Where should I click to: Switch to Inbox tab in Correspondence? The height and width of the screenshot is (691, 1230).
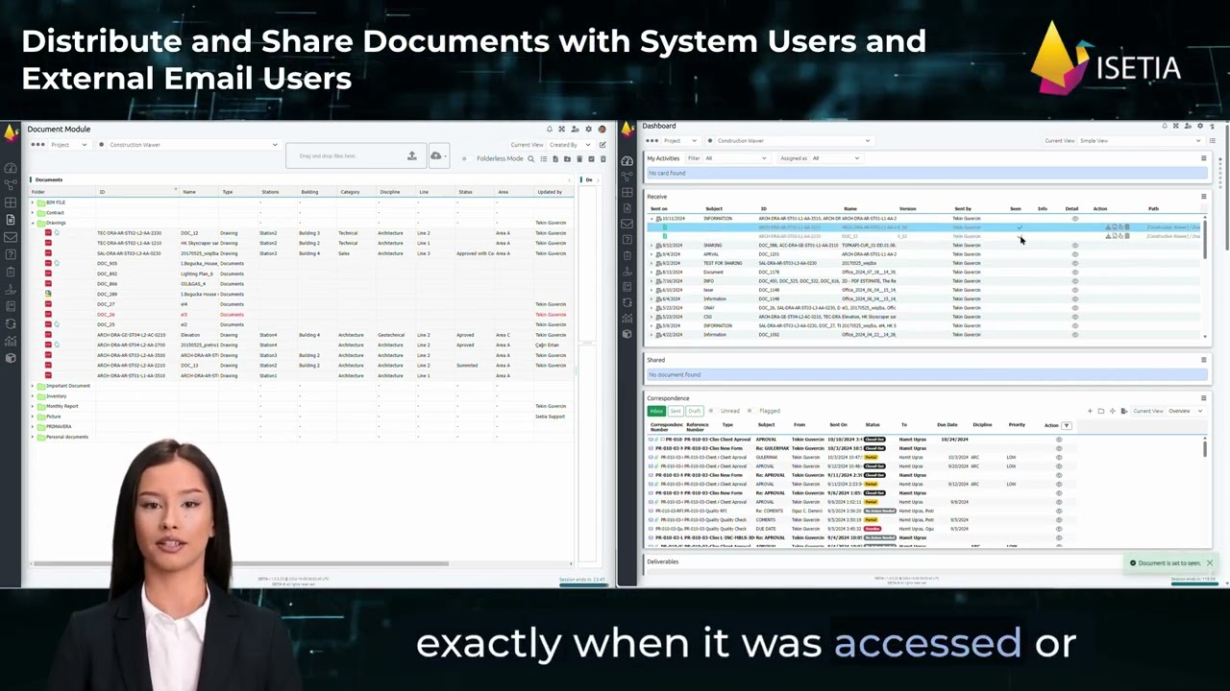[656, 411]
